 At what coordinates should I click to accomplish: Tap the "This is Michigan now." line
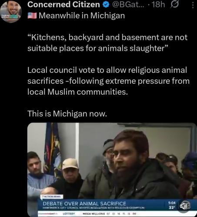click(67, 114)
